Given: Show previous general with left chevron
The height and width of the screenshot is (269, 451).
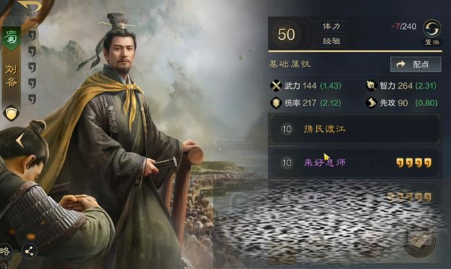Looking at the screenshot, I should (x=19, y=141).
